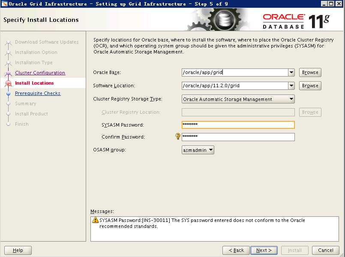Maximize the installer window
345x257 pixels.
[331, 4]
